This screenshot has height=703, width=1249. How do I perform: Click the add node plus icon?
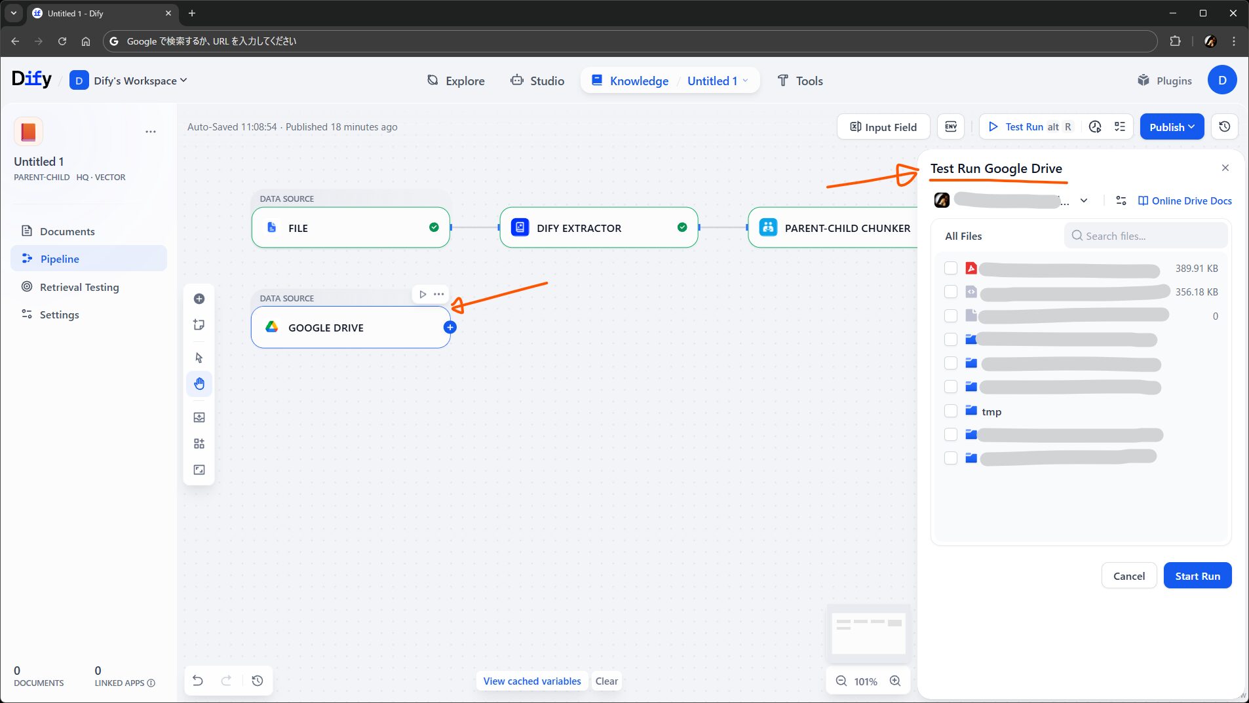pyautogui.click(x=199, y=299)
